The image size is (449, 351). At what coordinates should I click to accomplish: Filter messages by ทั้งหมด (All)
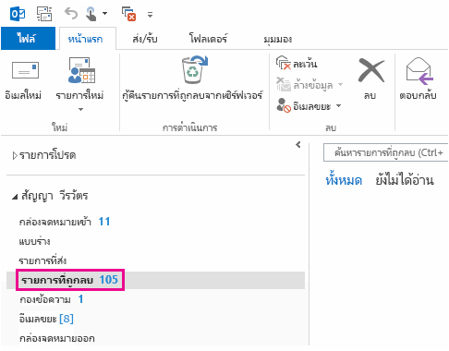[344, 180]
